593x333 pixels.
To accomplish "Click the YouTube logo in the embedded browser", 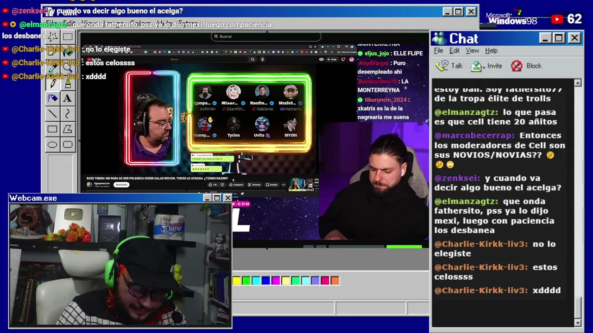I will [95, 59].
